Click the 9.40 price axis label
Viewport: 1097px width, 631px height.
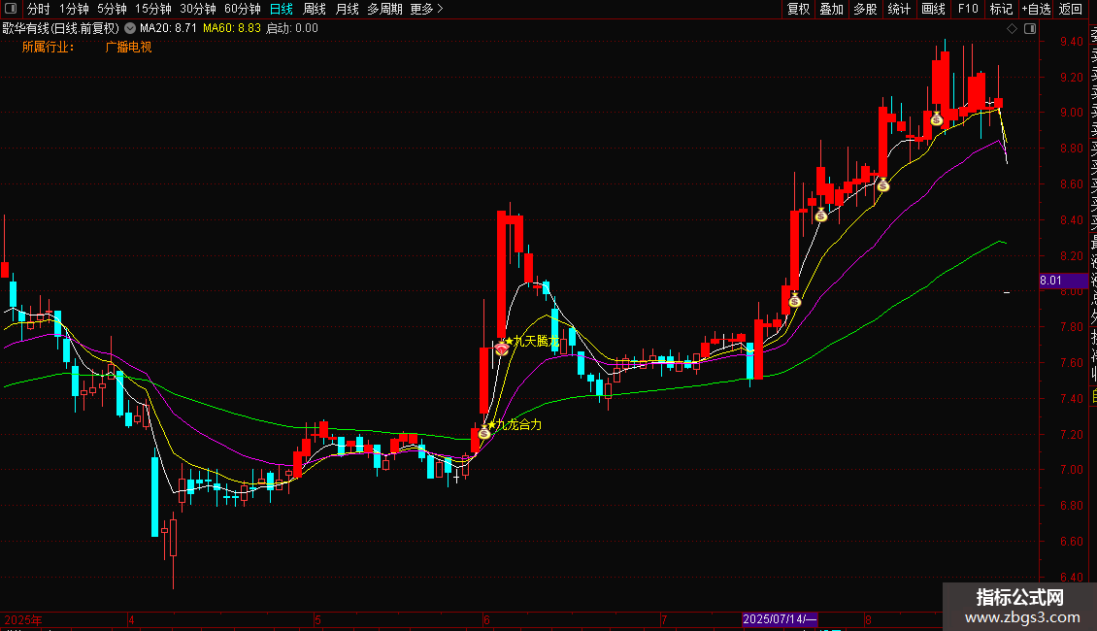[1071, 42]
